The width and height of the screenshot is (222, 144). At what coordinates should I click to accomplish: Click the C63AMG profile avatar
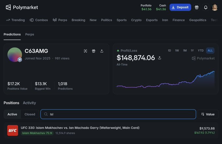[x=15, y=55]
